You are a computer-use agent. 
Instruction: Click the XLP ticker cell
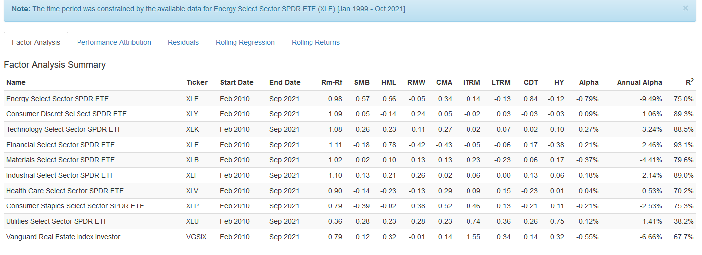(192, 206)
